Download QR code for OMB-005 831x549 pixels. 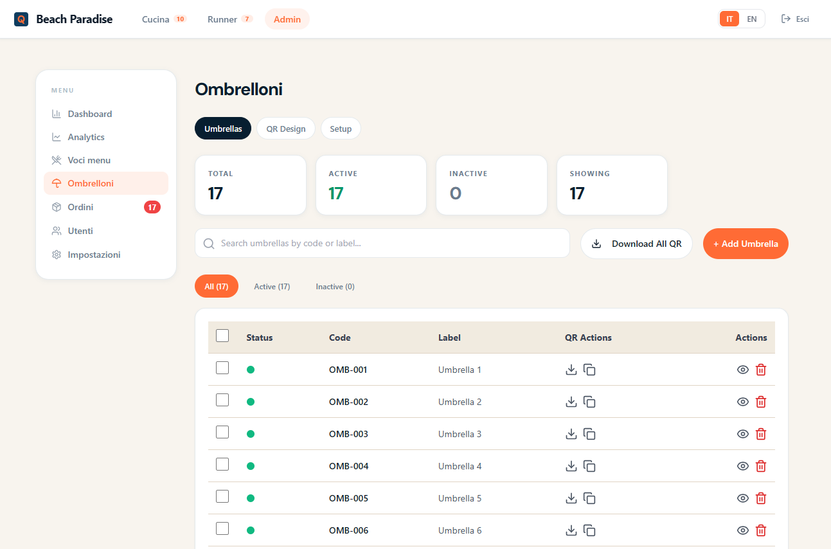tap(571, 498)
